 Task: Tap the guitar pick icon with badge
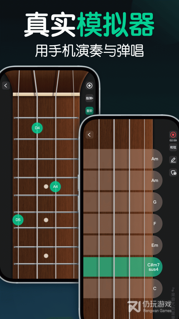173,172
